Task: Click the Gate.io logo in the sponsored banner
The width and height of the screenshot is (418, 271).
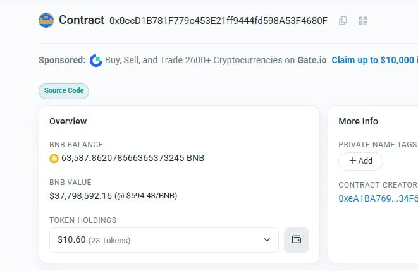Action: point(96,61)
